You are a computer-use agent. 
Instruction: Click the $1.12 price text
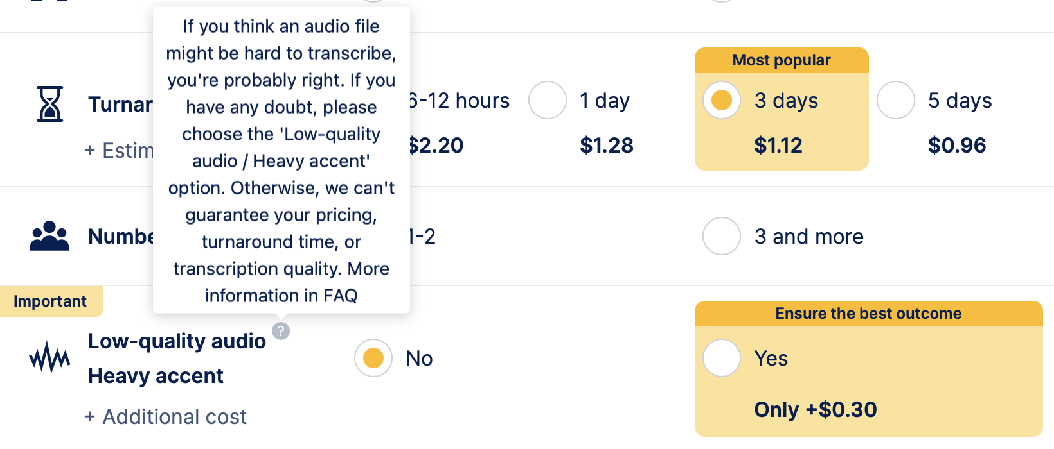click(779, 145)
